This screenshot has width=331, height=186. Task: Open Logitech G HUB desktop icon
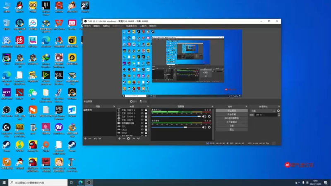coord(7,130)
